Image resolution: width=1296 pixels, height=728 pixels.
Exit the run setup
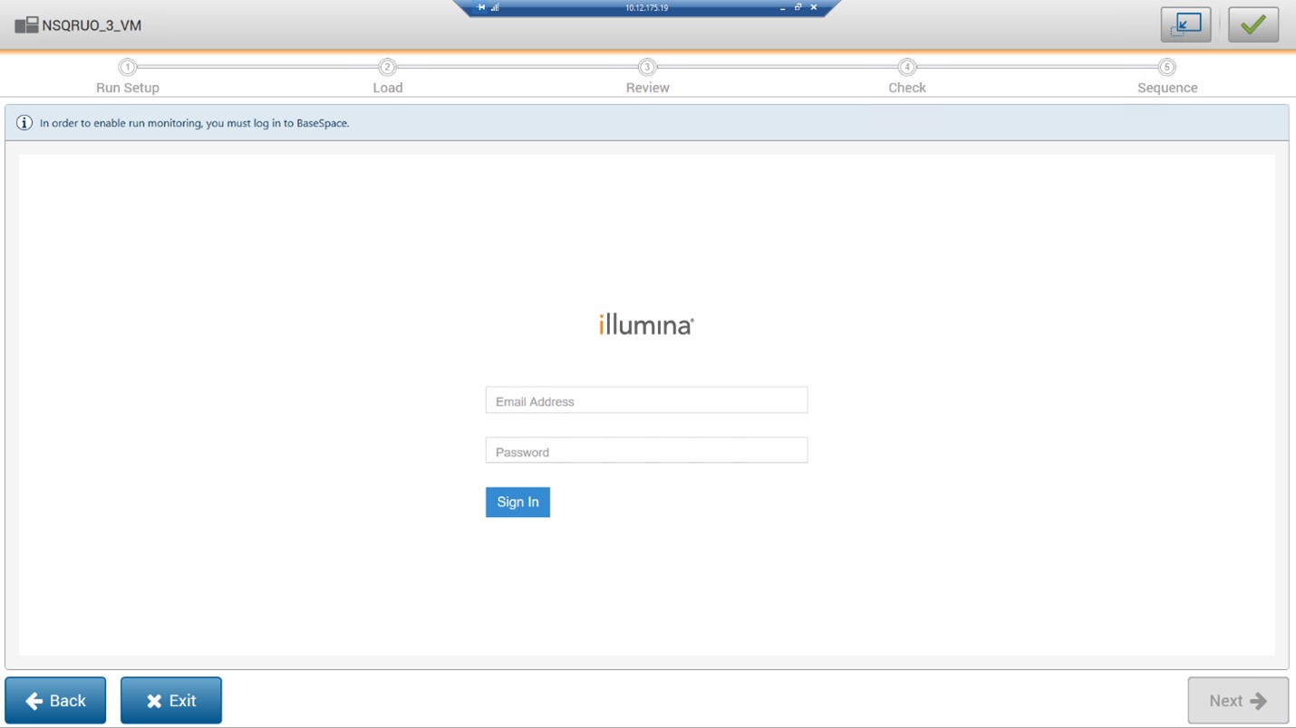[x=171, y=700]
